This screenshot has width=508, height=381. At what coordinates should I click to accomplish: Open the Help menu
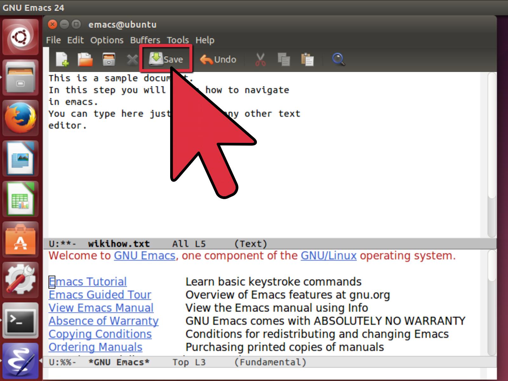click(205, 40)
